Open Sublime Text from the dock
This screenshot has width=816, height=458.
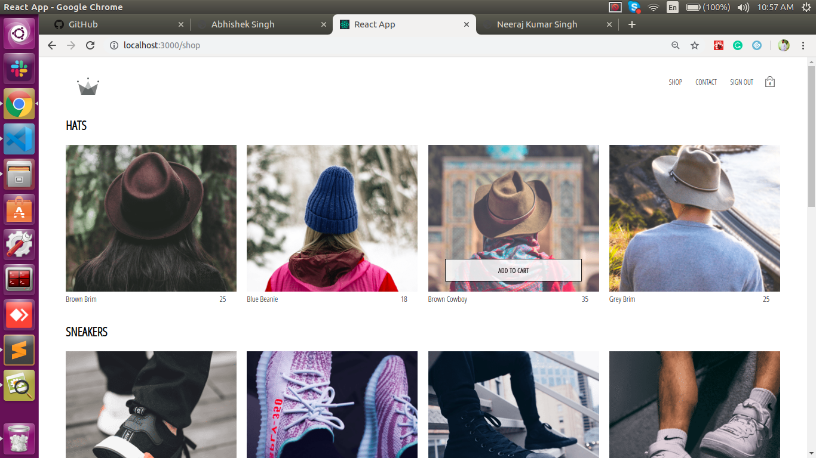point(20,350)
